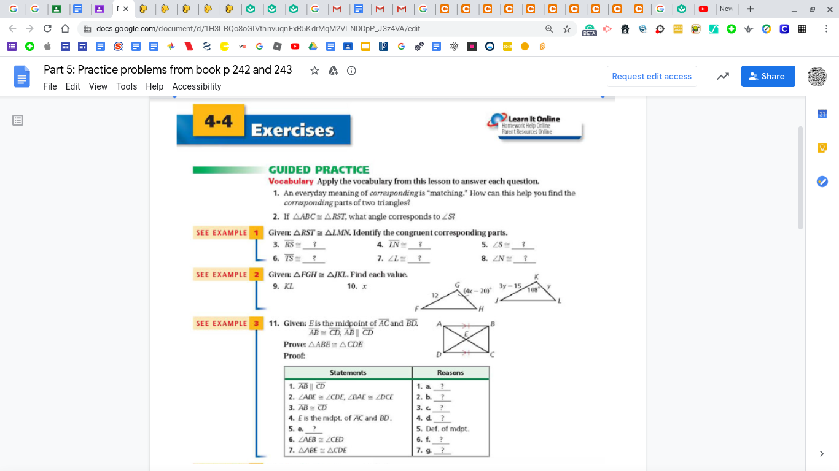Click Request edit access
839x471 pixels.
click(652, 77)
